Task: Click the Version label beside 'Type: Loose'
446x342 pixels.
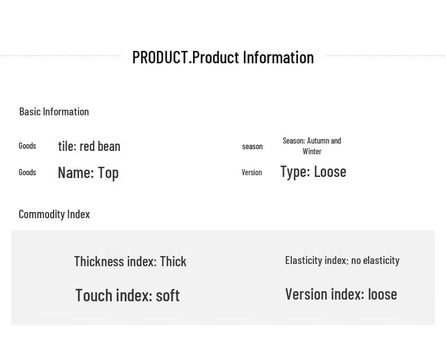Action: 252,172
